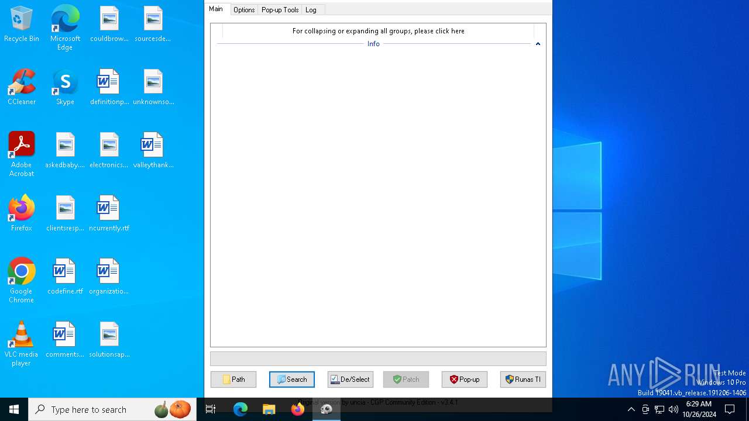Open the volume tray icon

(674, 409)
